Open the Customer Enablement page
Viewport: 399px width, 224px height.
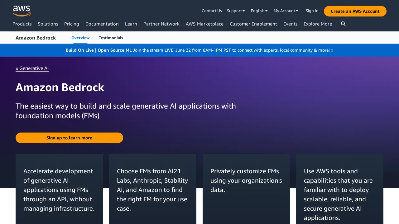pyautogui.click(x=253, y=24)
